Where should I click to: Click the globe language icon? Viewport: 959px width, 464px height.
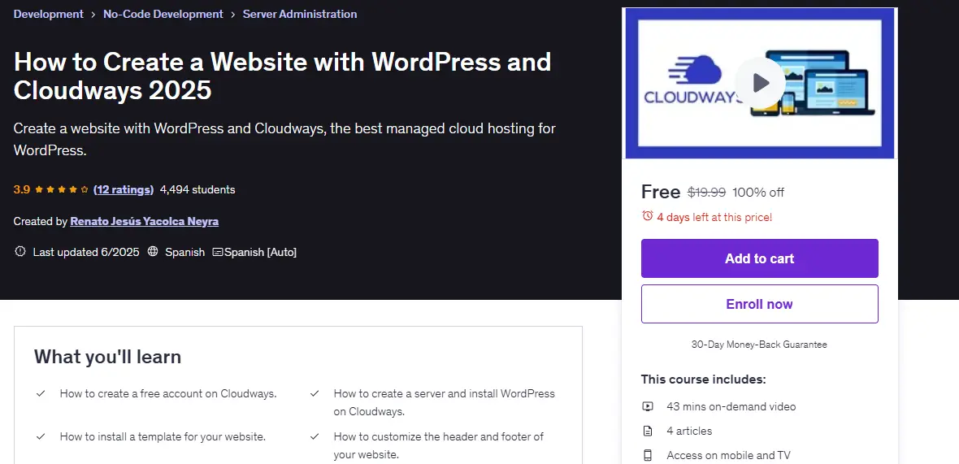pos(153,251)
